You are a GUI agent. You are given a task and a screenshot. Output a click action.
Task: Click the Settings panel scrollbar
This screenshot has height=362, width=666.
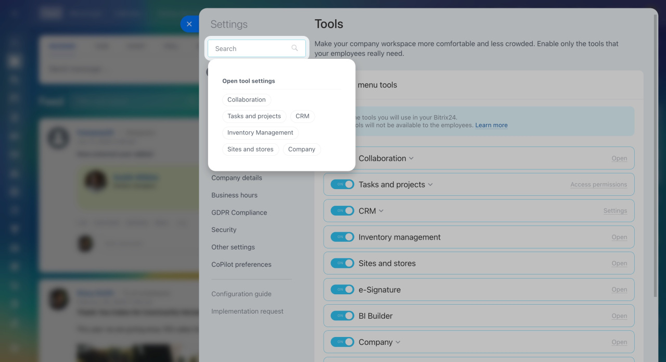coord(655,156)
